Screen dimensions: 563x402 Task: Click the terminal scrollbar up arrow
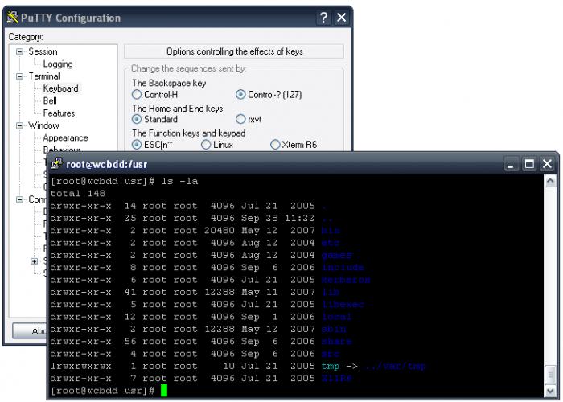click(x=551, y=182)
